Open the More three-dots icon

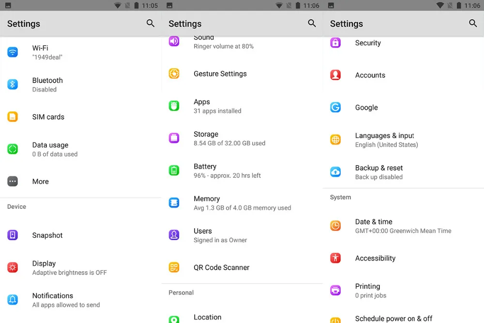(13, 181)
